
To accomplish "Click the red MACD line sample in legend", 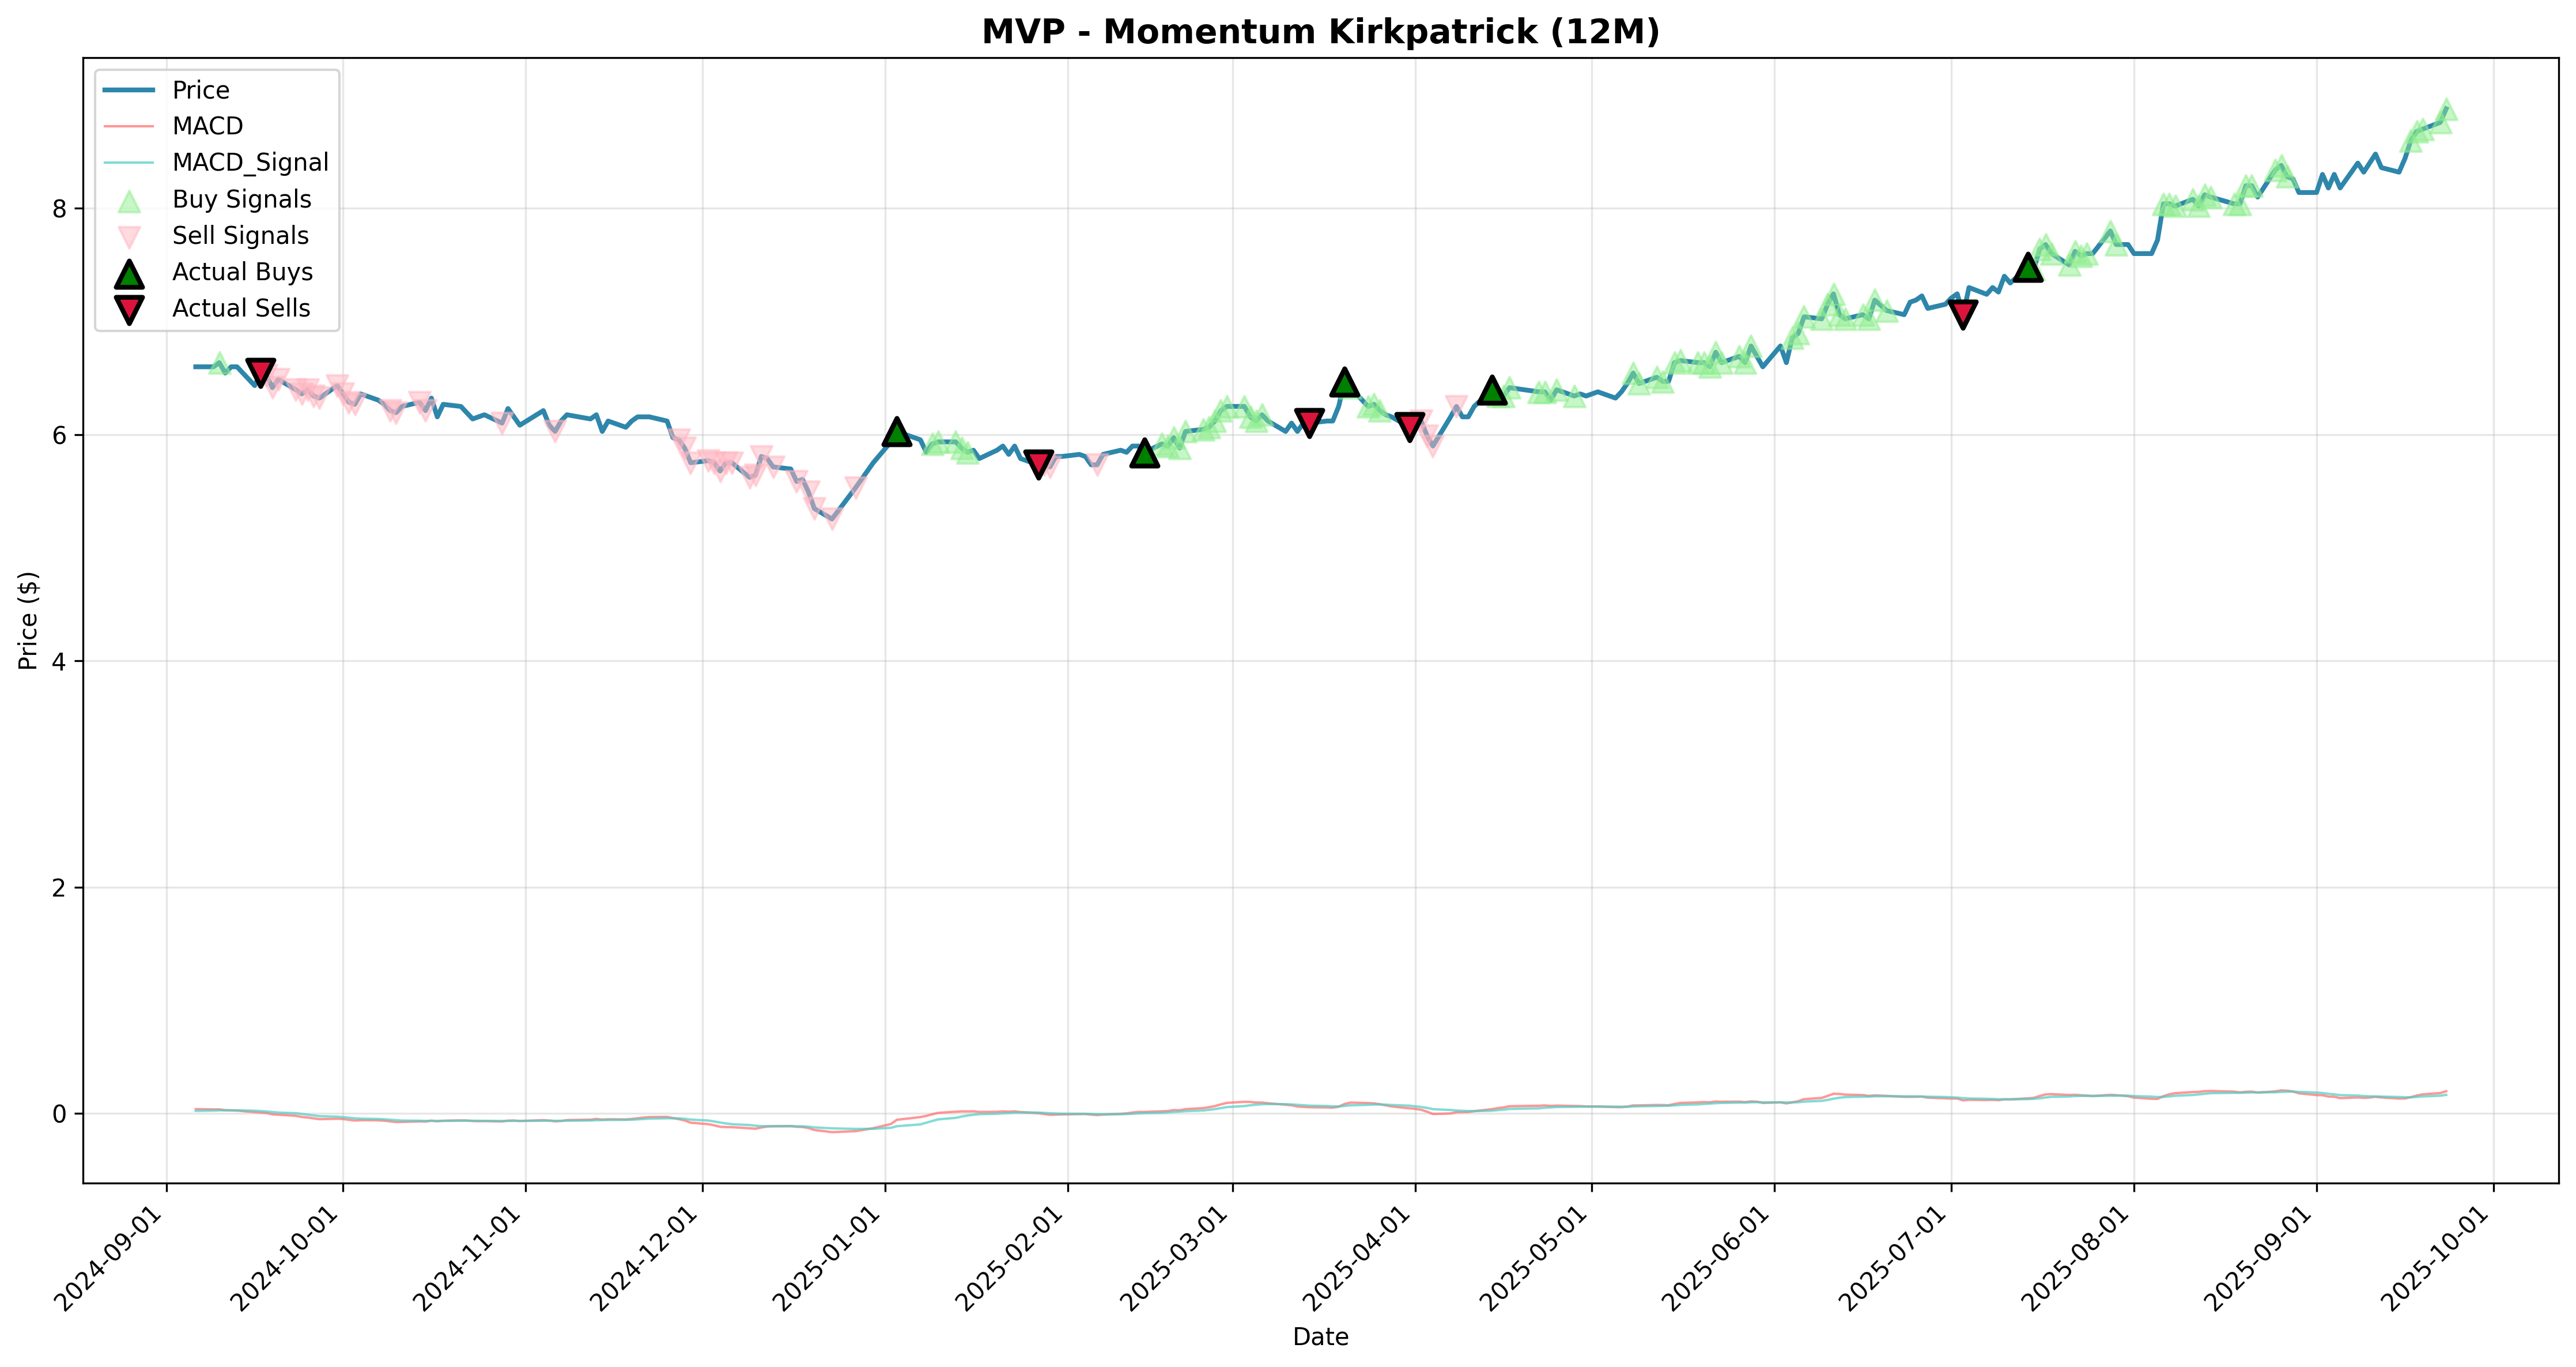I will pos(129,126).
